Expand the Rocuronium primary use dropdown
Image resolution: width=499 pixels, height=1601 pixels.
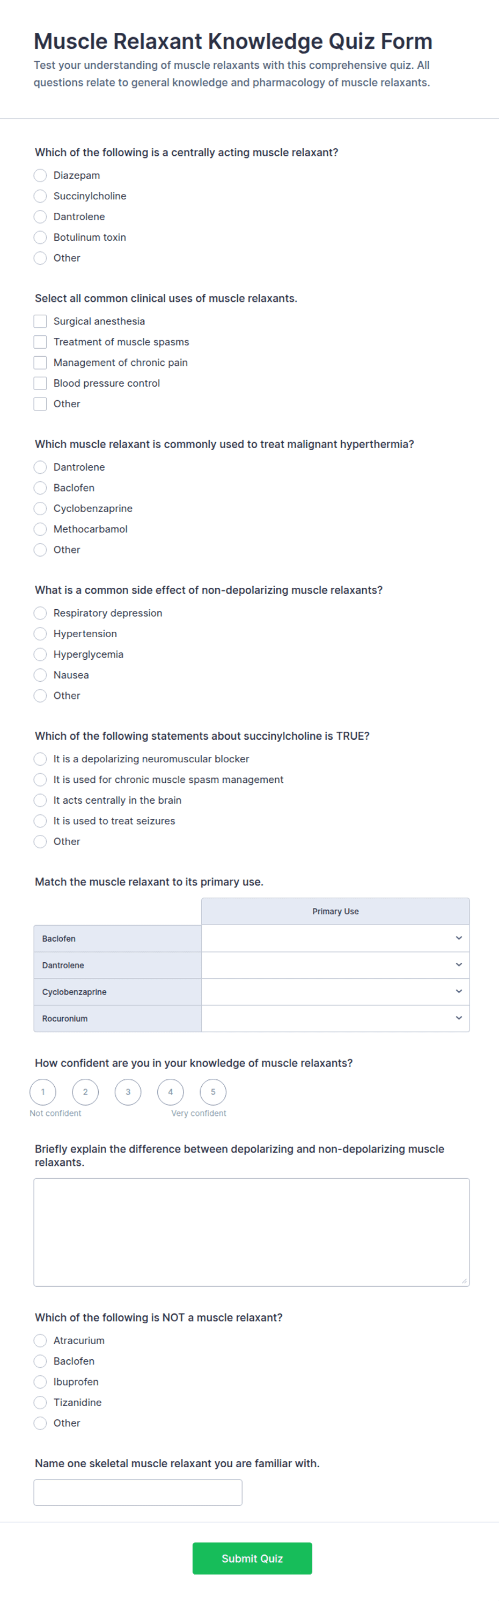point(335,1019)
